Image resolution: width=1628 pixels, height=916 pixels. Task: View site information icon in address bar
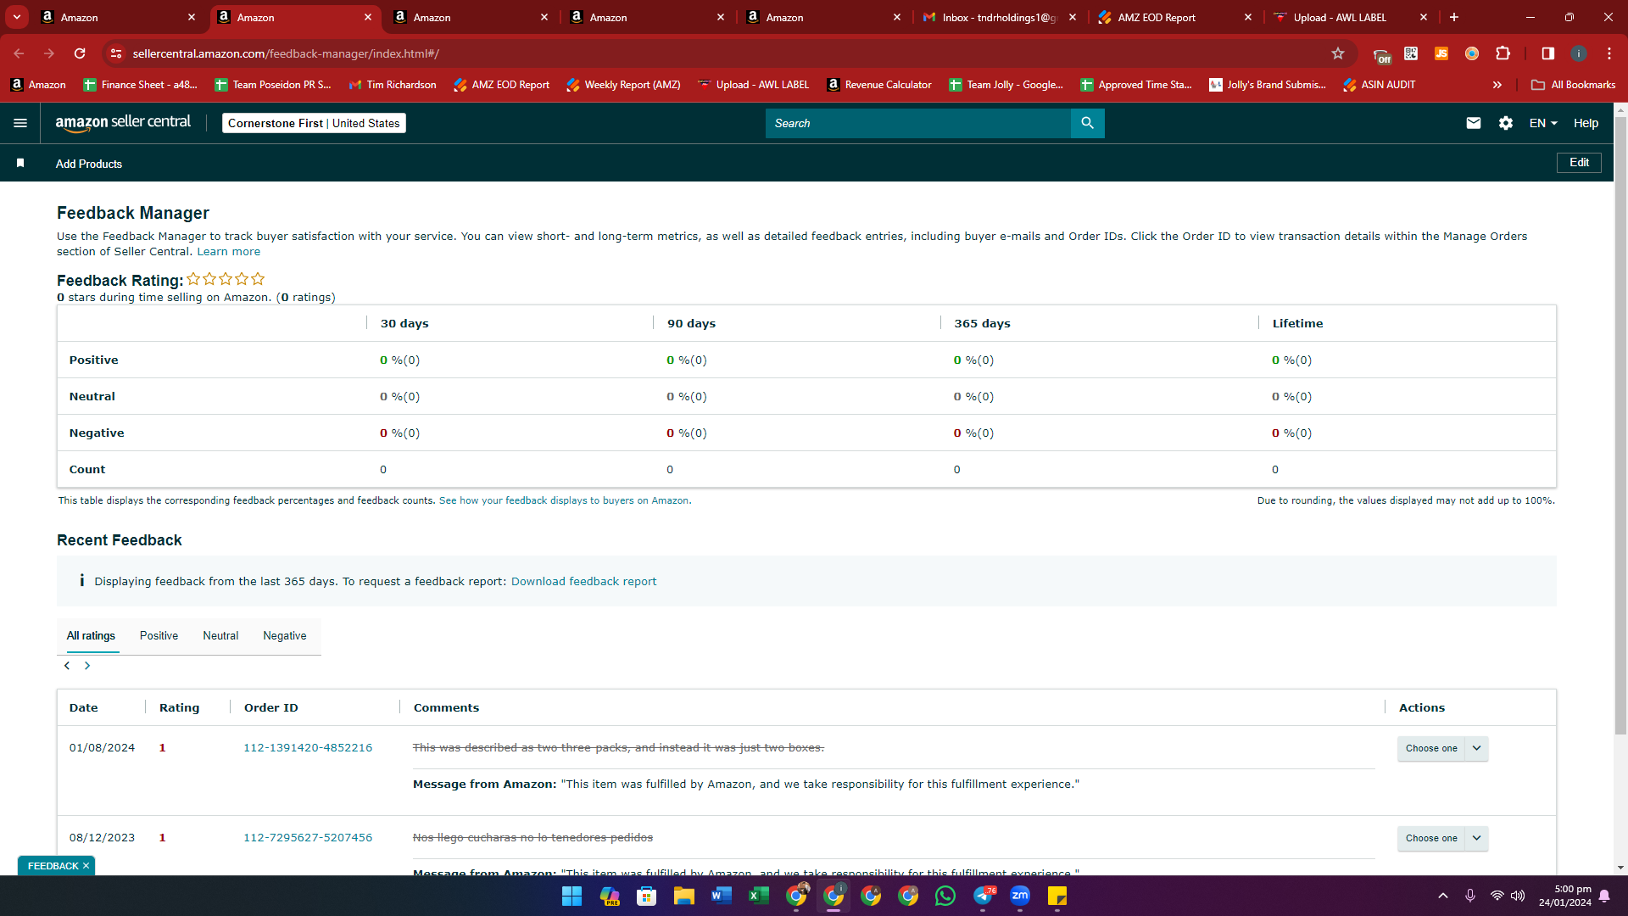pyautogui.click(x=116, y=53)
